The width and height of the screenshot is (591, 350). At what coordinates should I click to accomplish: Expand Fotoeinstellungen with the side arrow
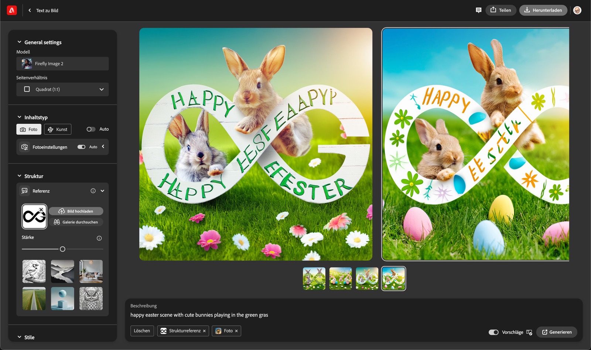[103, 147]
